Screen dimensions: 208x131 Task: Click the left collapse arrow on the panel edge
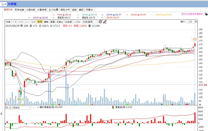click(x=1, y=114)
